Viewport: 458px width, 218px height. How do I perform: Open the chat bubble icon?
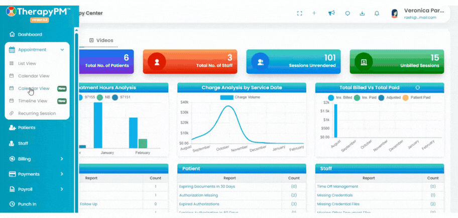tap(348, 14)
